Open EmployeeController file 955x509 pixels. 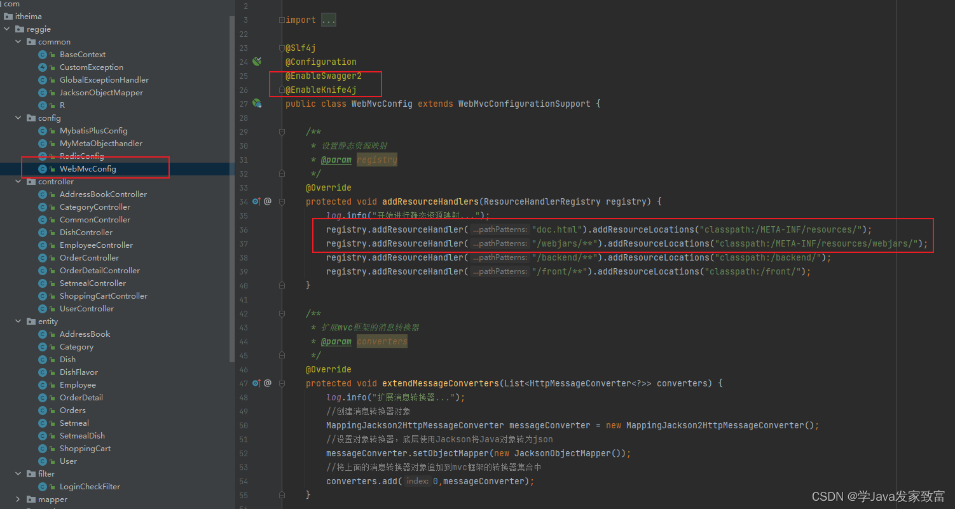pos(96,245)
